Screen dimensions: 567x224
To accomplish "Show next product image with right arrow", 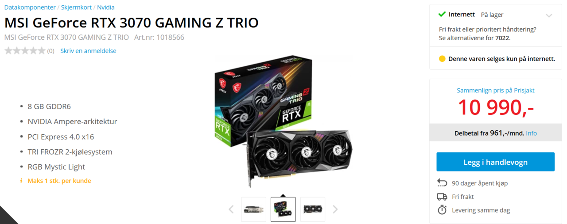I will pos(335,209).
